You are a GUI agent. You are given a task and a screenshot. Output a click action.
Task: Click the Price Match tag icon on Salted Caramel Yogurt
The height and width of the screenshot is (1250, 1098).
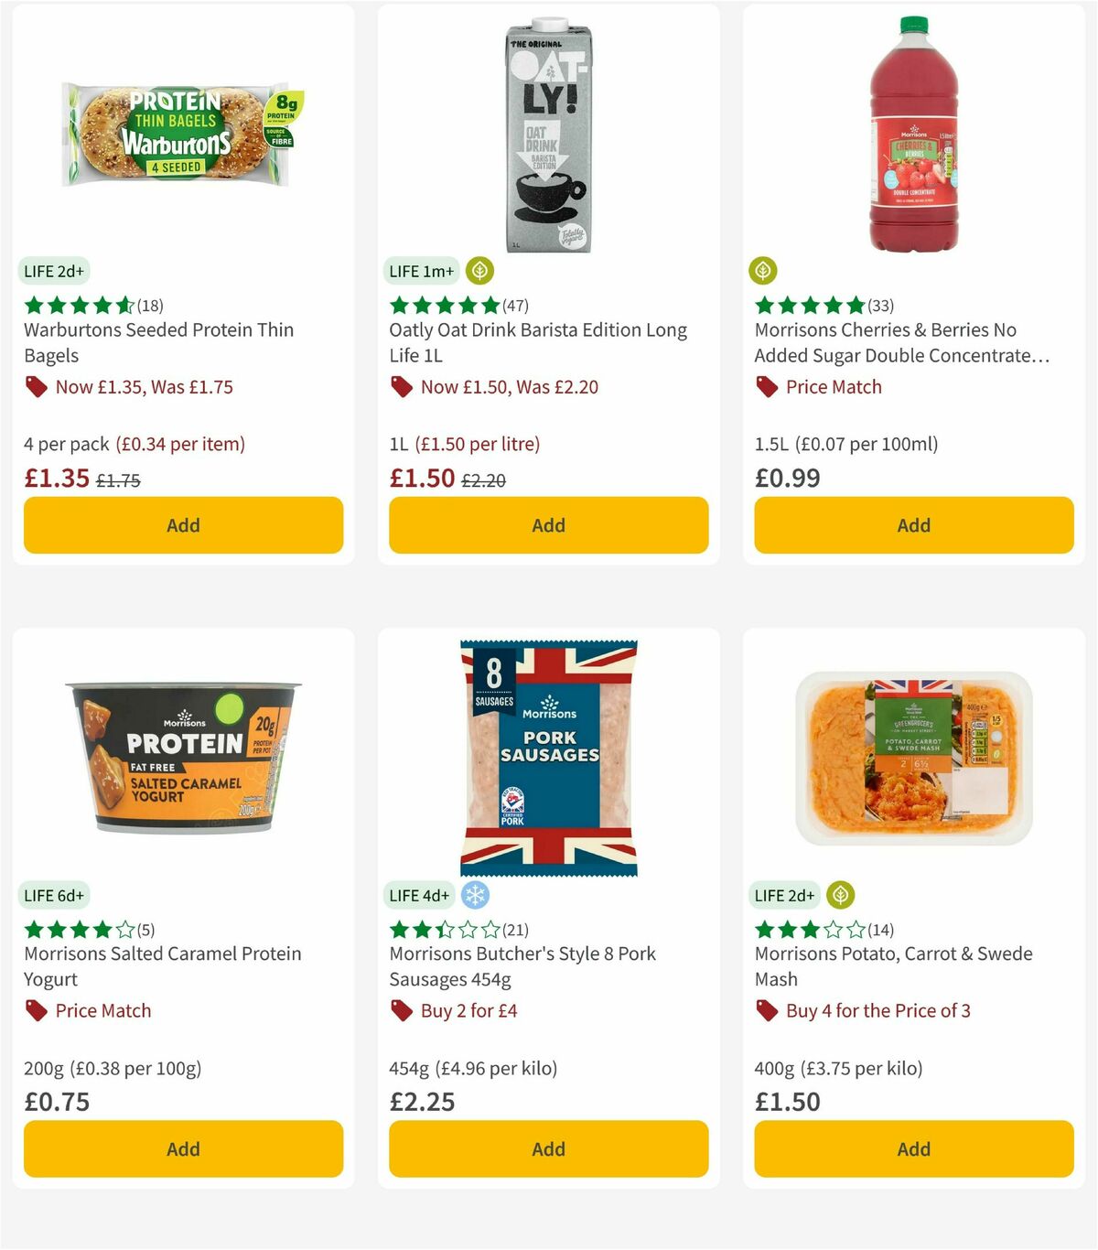35,1011
